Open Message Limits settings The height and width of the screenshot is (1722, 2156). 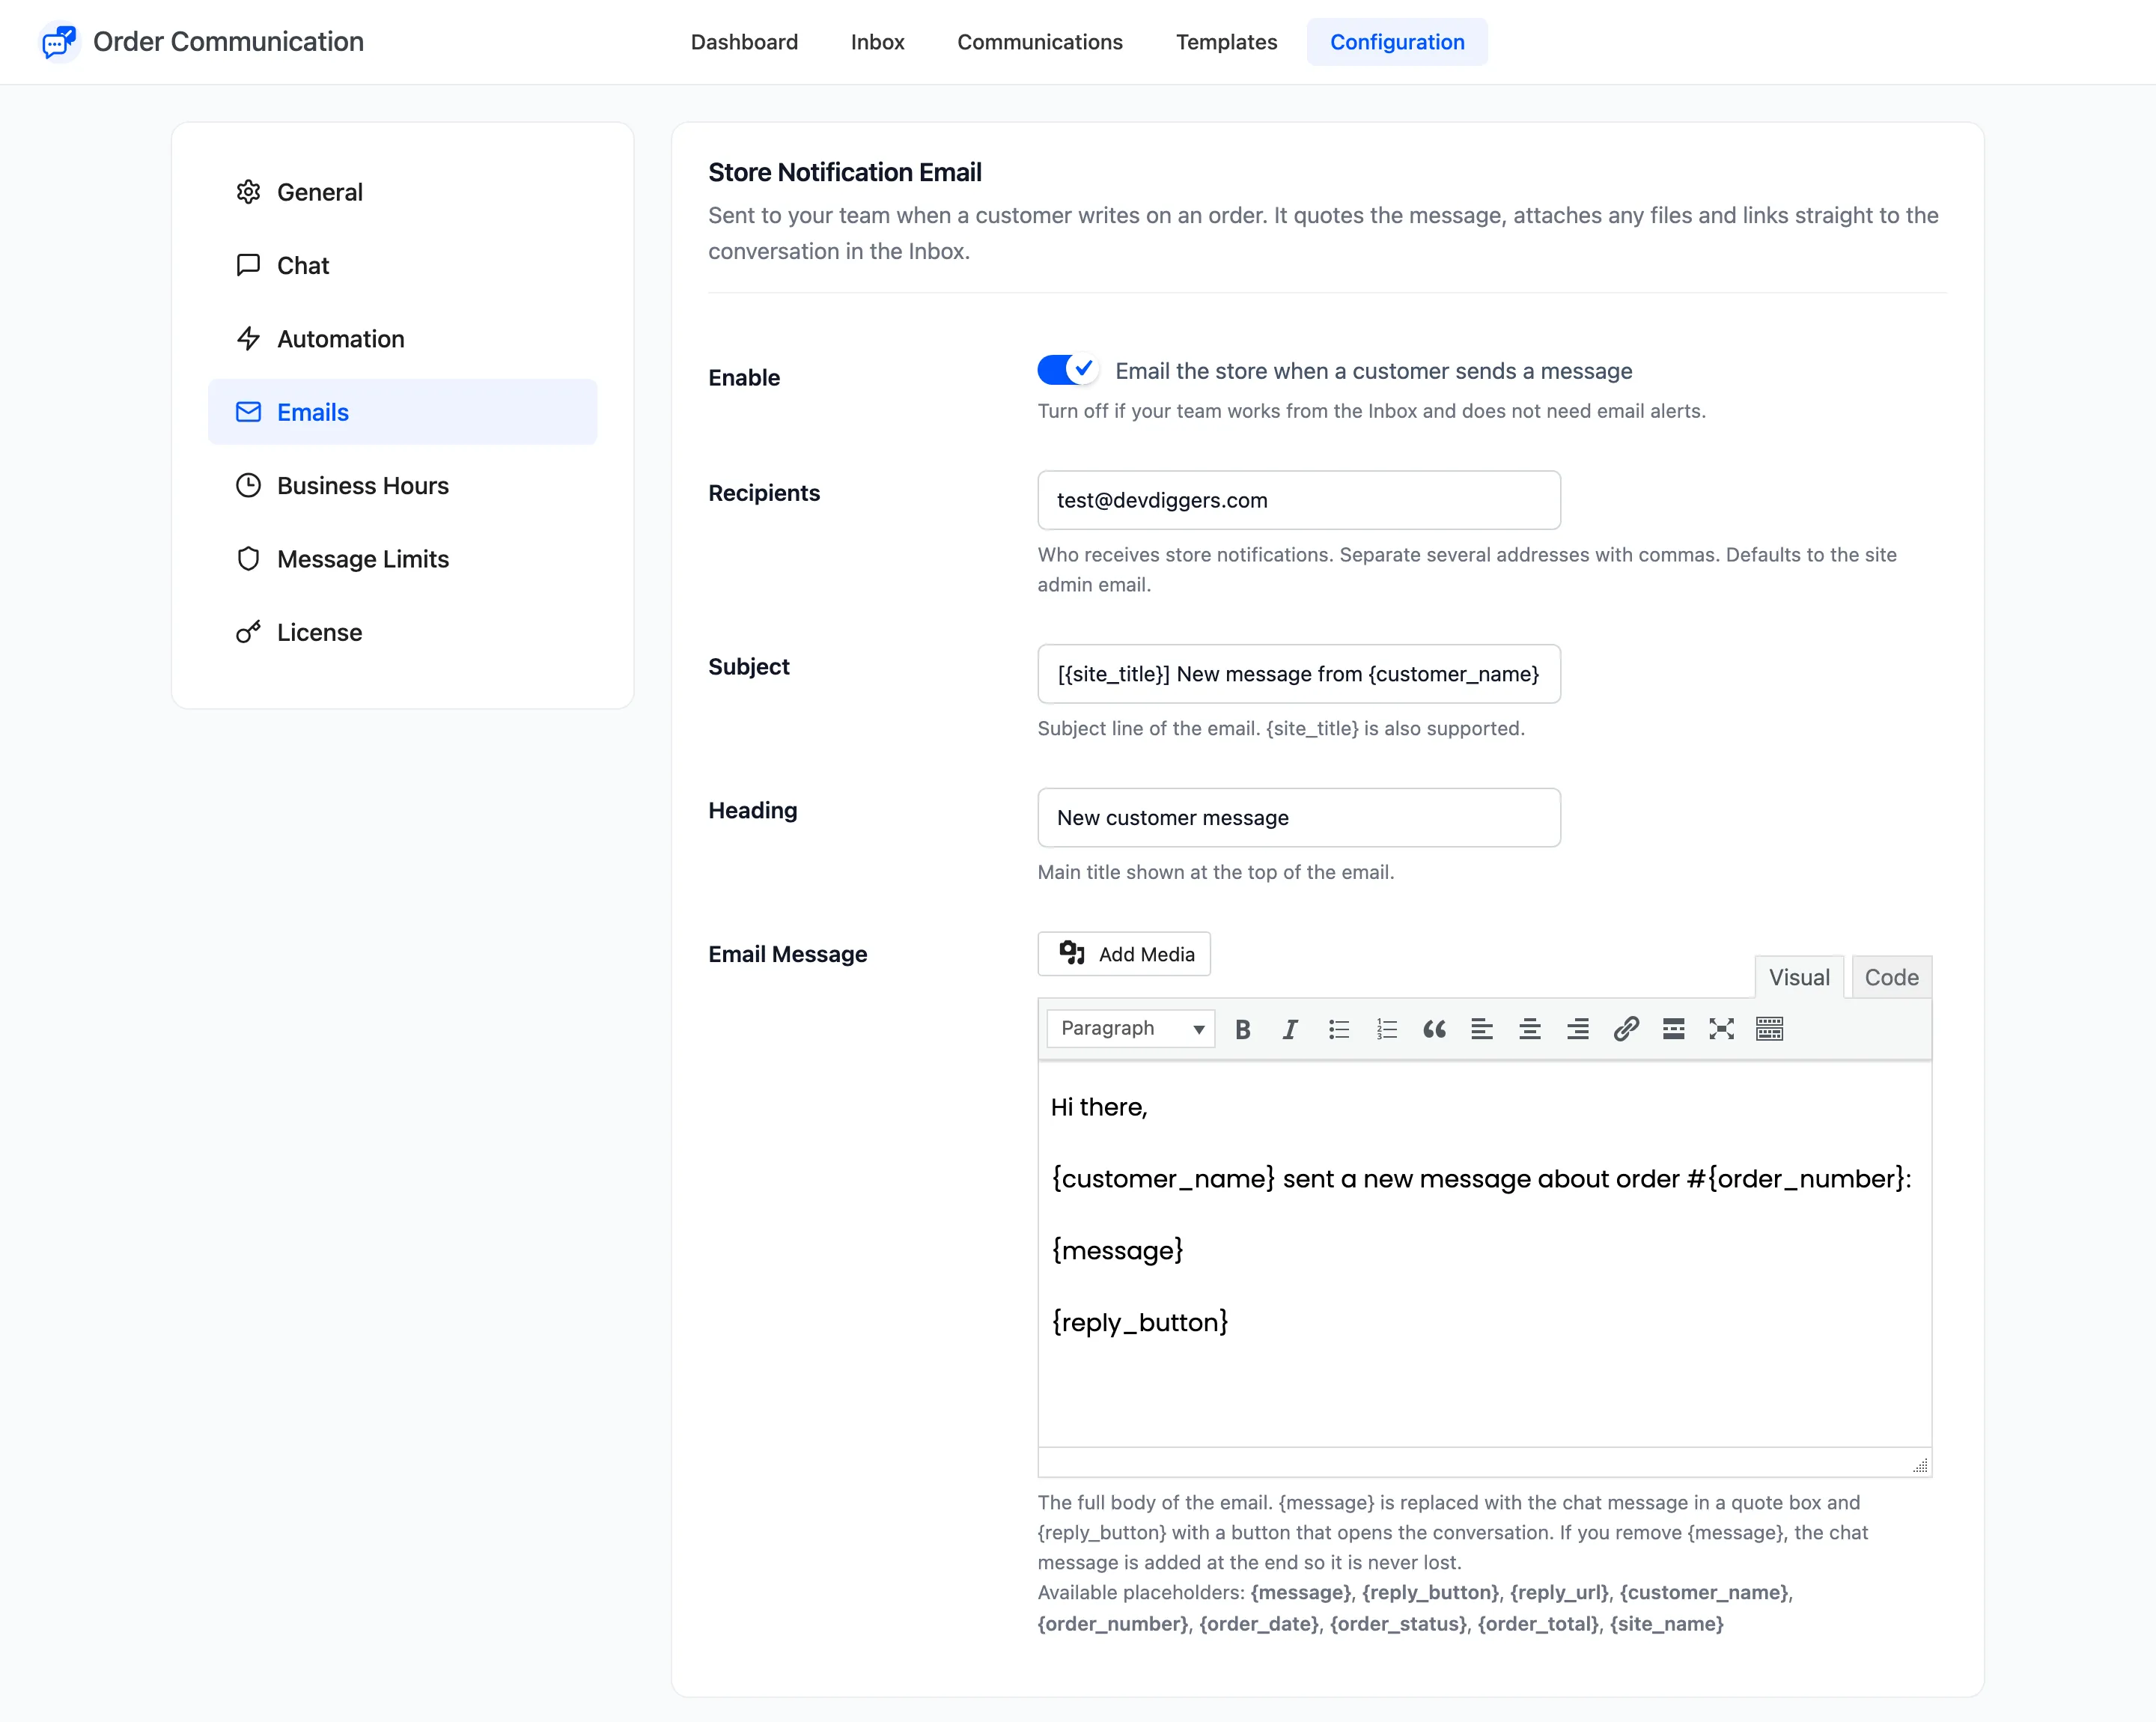402,559
